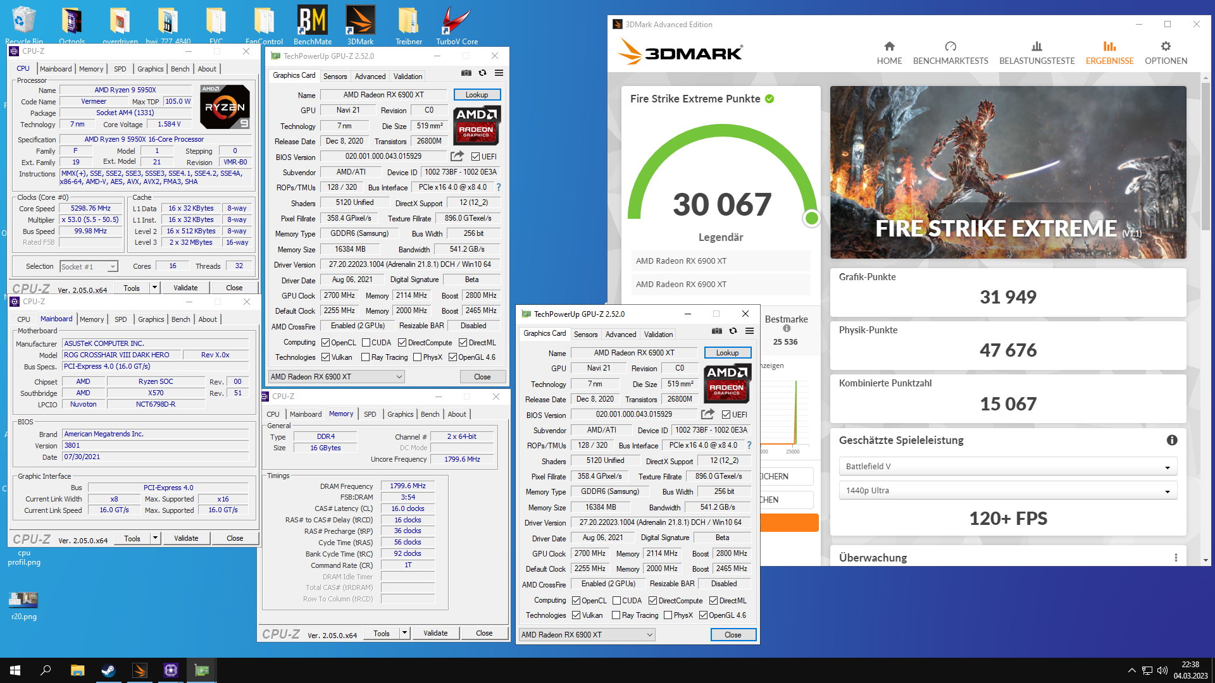Open the Tools dropdown arrow in the Memory CPU-Z window
Screen dimensions: 1215x683
click(404, 633)
